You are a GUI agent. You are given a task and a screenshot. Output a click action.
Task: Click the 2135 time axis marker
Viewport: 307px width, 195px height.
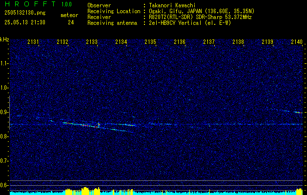pos(150,41)
